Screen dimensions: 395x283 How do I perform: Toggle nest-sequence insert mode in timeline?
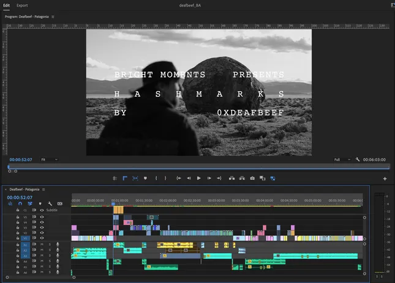[x=10, y=204]
